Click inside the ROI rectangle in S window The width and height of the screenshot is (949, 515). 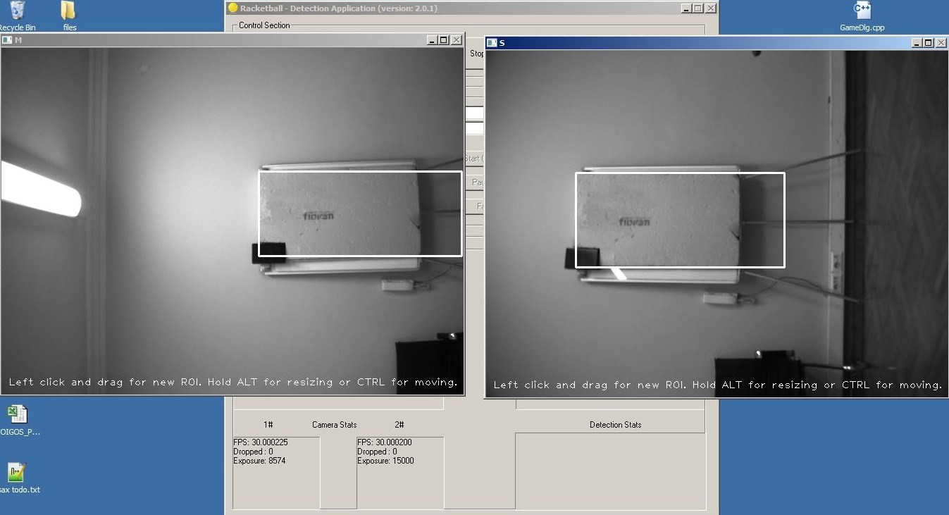click(x=680, y=220)
